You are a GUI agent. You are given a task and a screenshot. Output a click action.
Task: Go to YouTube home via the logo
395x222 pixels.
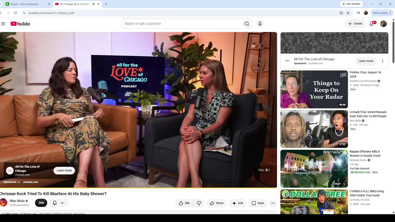coord(20,24)
